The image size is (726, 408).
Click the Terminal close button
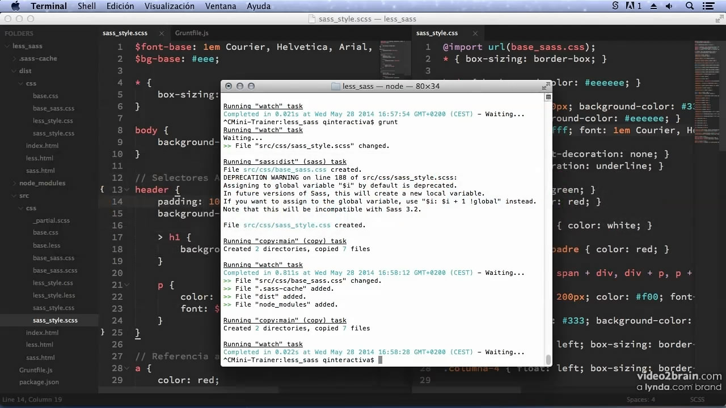point(229,86)
